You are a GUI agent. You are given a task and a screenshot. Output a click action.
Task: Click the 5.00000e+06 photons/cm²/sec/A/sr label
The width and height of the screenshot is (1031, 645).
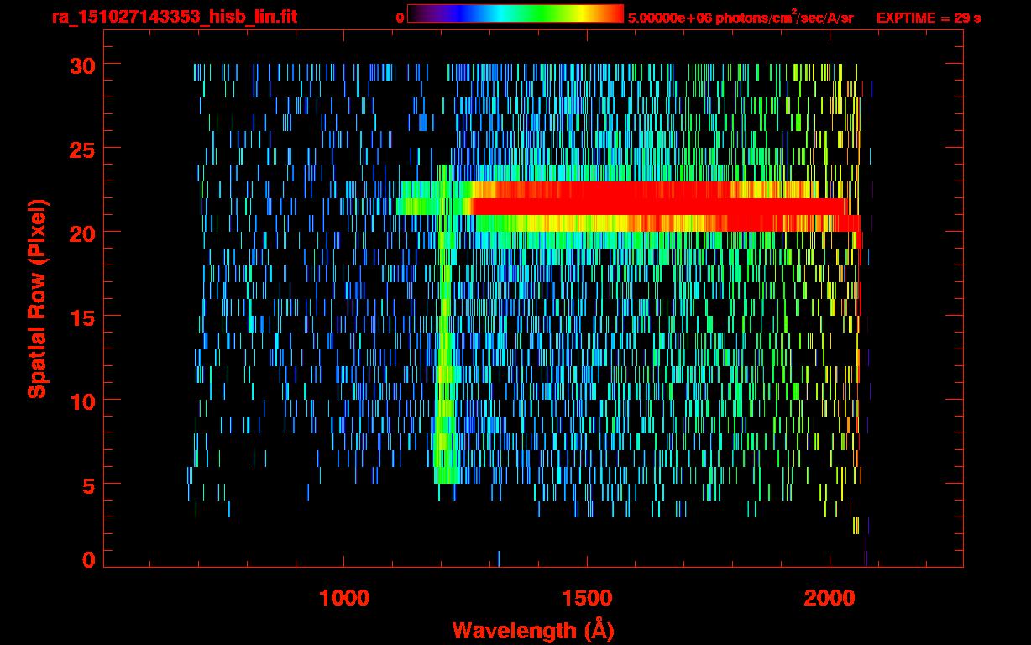coord(741,17)
